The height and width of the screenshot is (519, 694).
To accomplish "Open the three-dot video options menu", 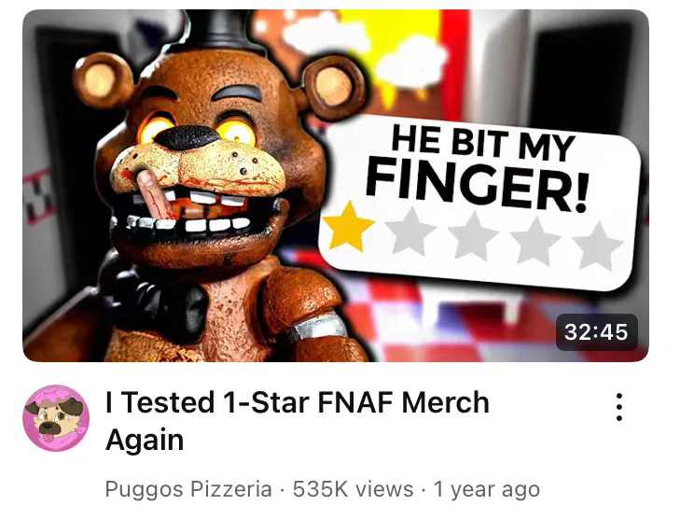I will (x=619, y=407).
